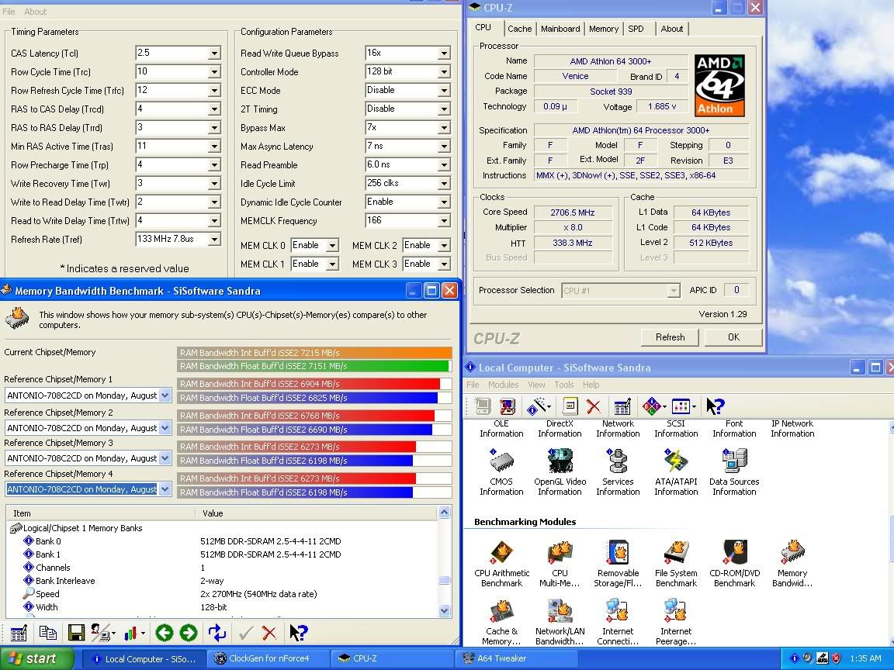
Task: Open the MEMCLK Frequency dropdown
Action: tap(442, 221)
